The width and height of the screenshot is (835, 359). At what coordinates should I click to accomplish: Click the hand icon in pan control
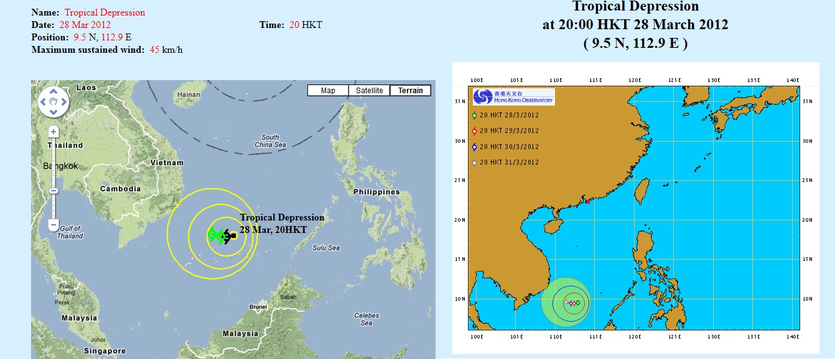click(54, 101)
